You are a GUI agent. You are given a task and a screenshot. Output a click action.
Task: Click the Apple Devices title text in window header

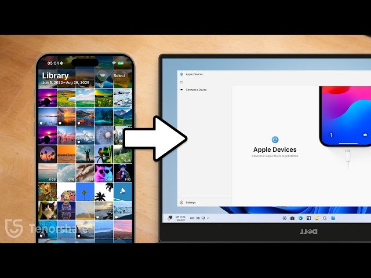[x=194, y=74]
